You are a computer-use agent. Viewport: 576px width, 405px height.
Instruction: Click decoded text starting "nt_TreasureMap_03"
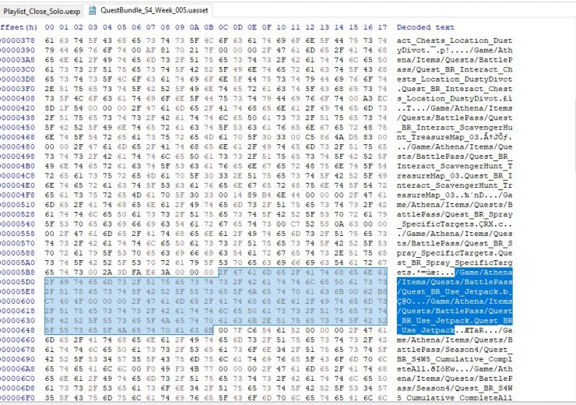(455, 137)
